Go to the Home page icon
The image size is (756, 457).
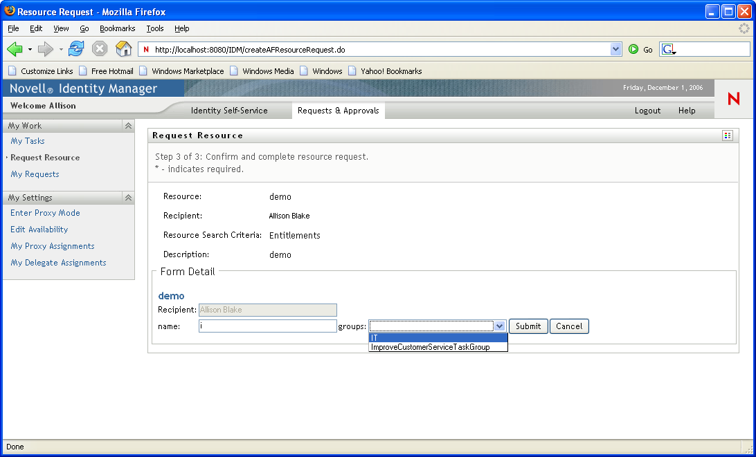[x=124, y=49]
